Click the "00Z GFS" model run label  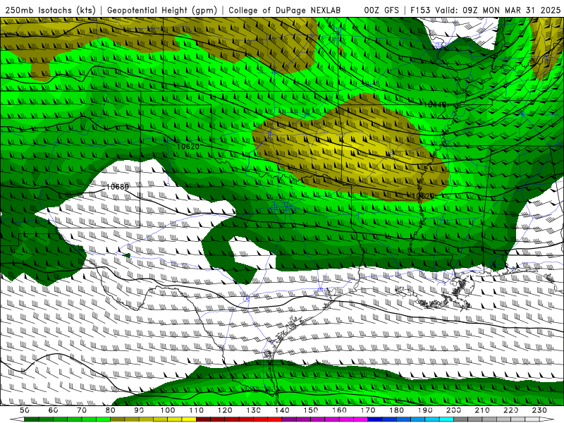(381, 11)
